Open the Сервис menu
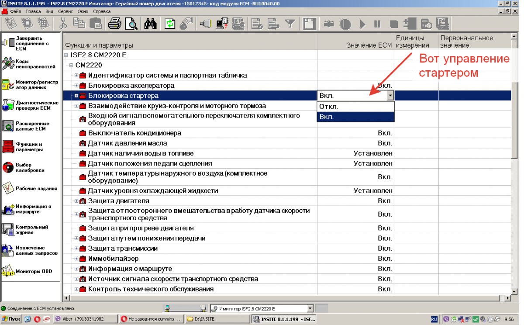 point(65,11)
